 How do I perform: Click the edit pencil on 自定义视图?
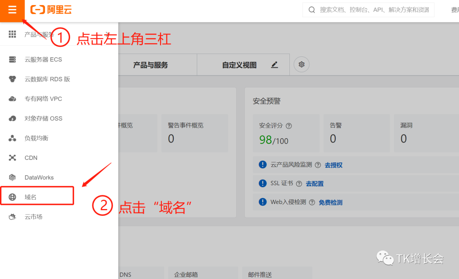click(275, 64)
